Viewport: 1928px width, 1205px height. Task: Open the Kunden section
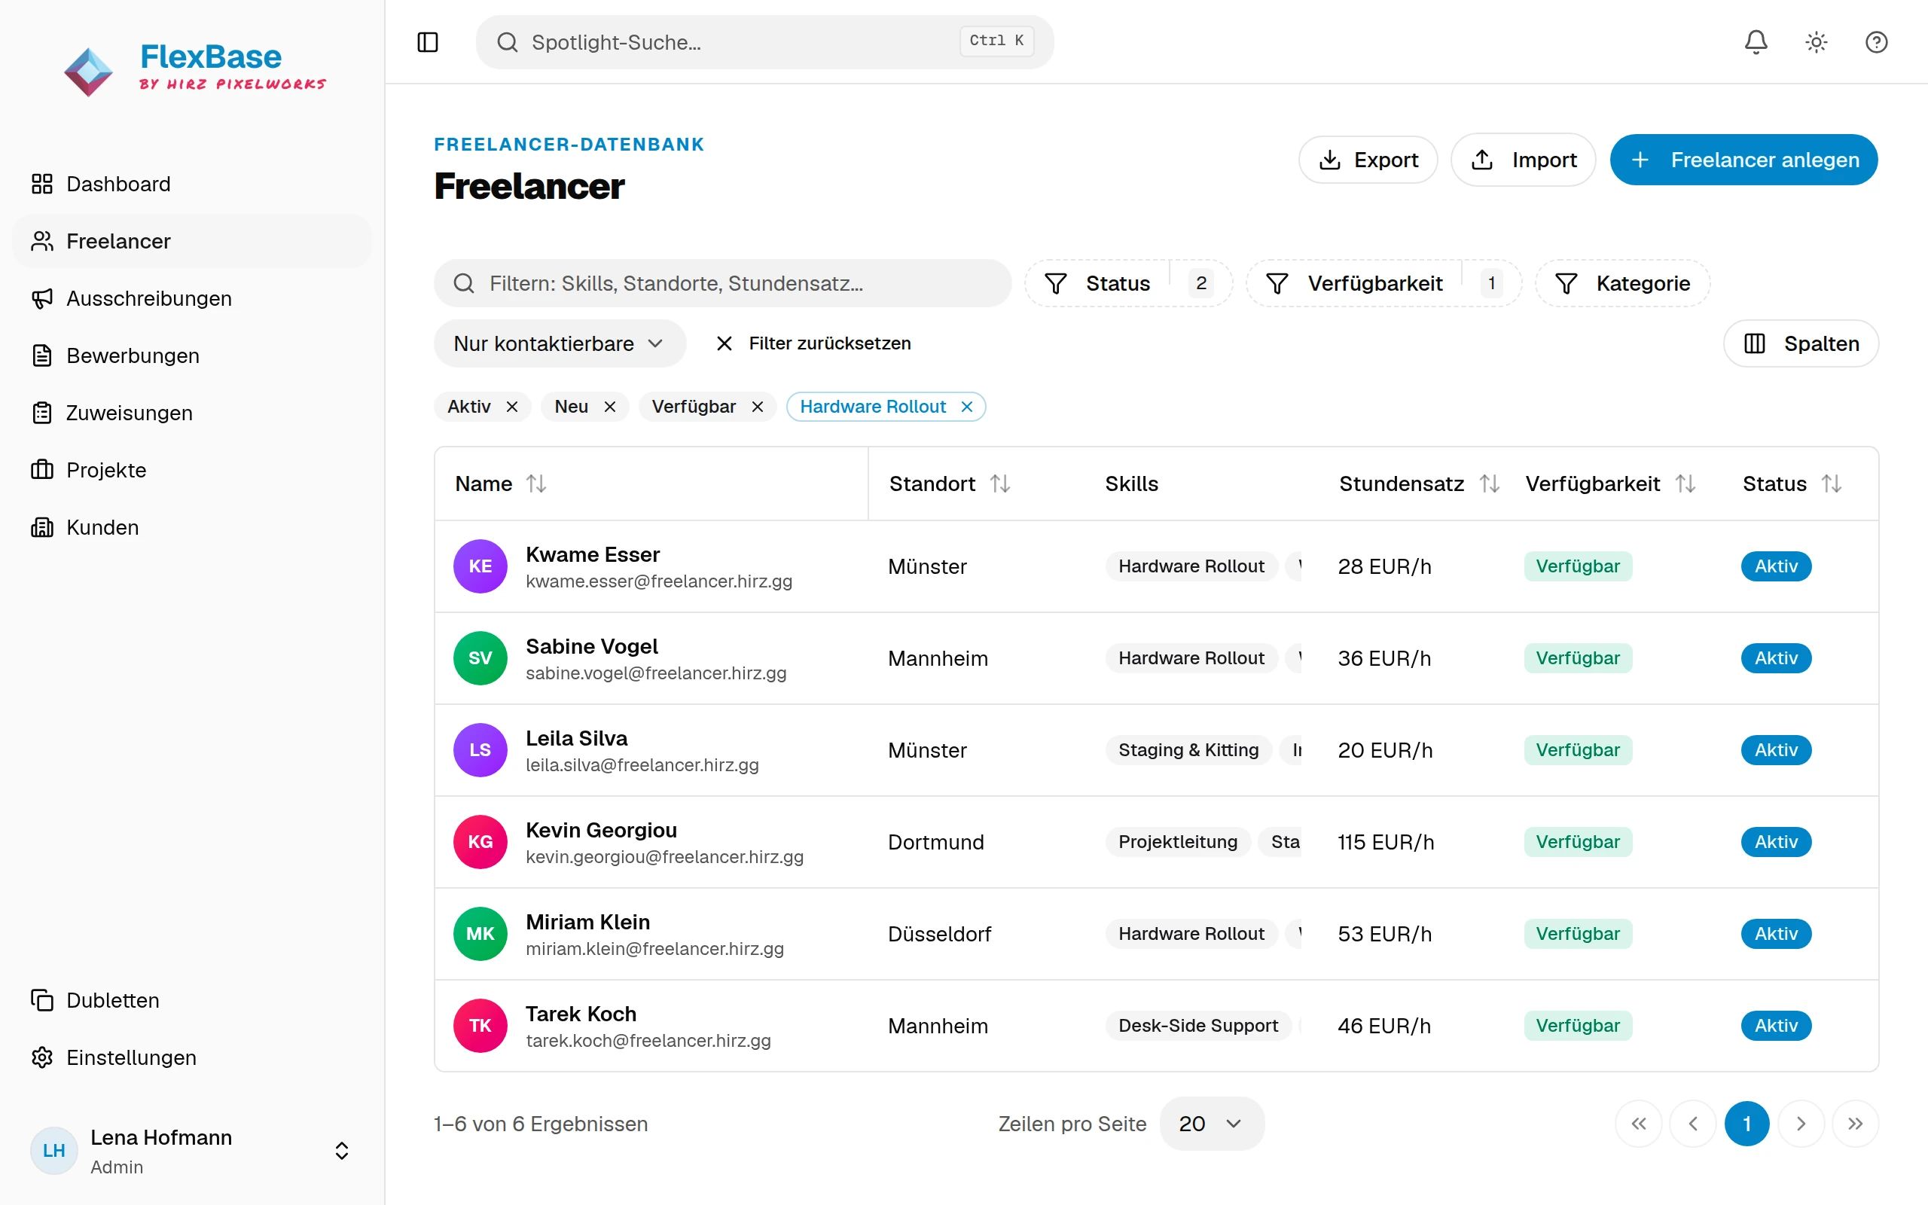pos(192,528)
